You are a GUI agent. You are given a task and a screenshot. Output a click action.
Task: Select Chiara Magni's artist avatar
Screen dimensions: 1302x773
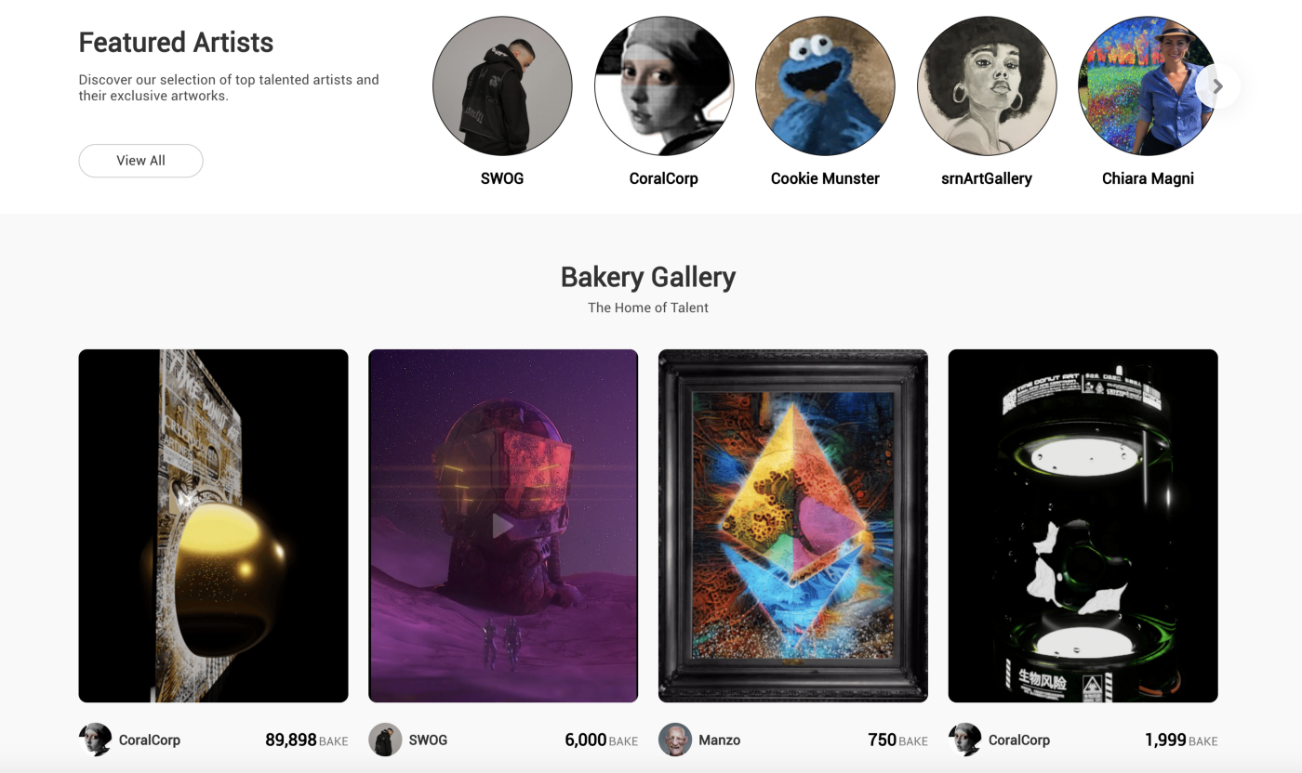click(x=1148, y=85)
